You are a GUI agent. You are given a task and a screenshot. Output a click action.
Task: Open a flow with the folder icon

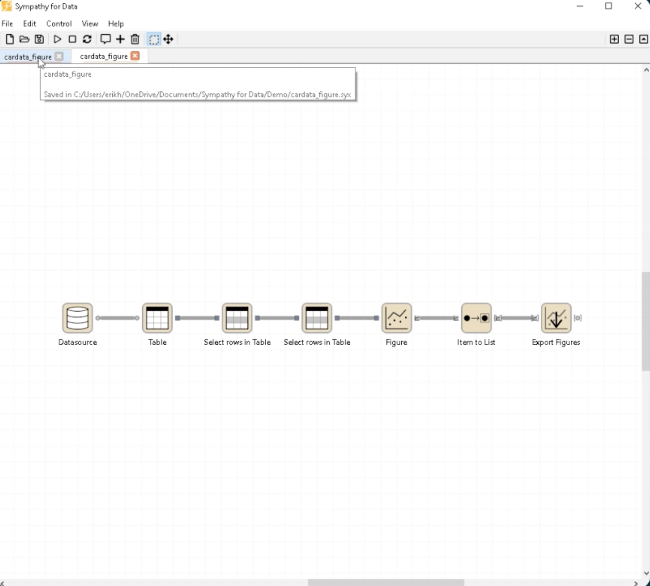click(x=24, y=39)
